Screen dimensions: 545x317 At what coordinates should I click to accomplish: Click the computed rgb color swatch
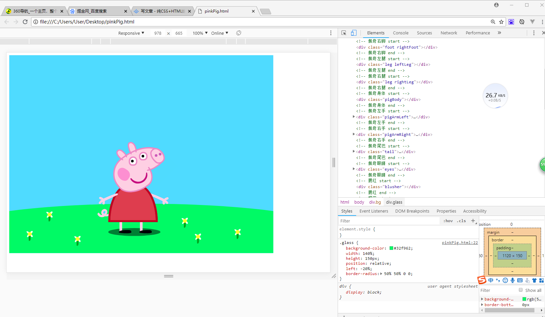[x=524, y=299]
